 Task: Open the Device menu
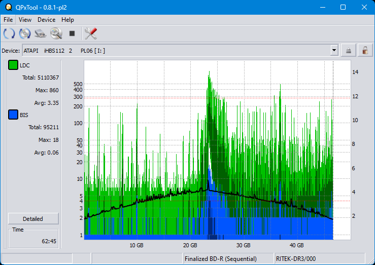[46, 20]
